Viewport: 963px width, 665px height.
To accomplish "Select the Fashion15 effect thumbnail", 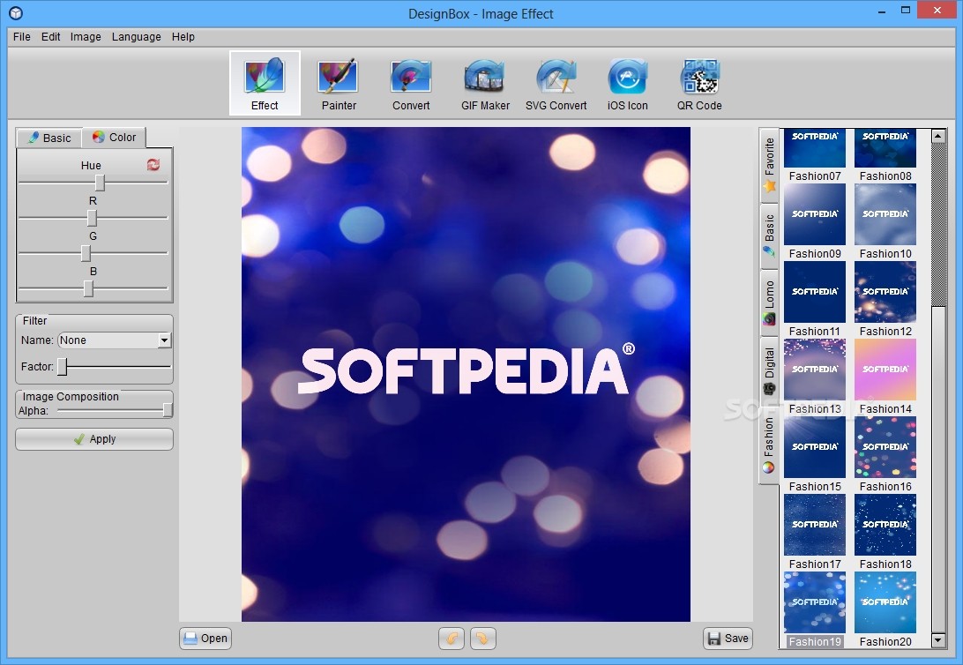I will (814, 447).
